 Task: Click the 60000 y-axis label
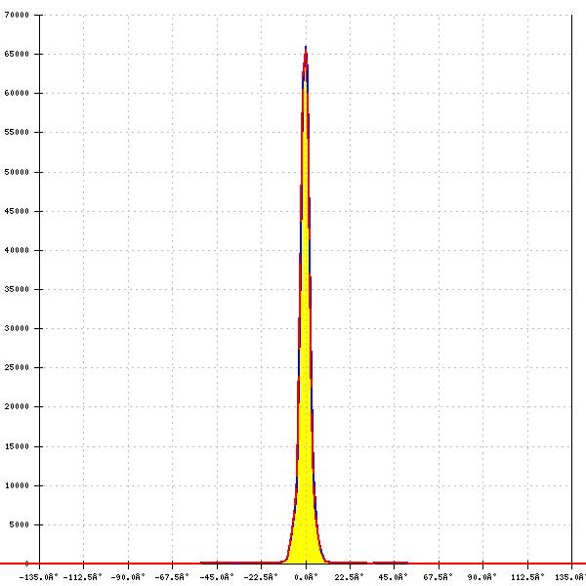pos(17,93)
